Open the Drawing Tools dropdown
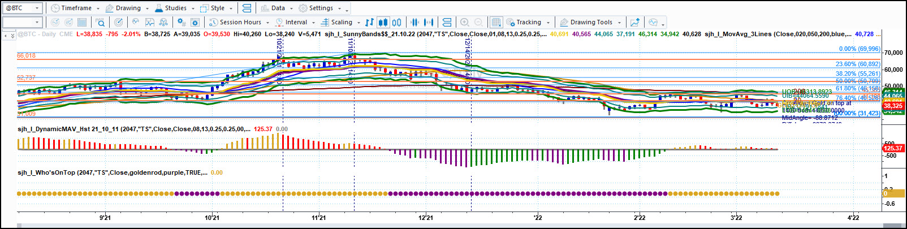This screenshot has height=229, width=907. tap(590, 22)
